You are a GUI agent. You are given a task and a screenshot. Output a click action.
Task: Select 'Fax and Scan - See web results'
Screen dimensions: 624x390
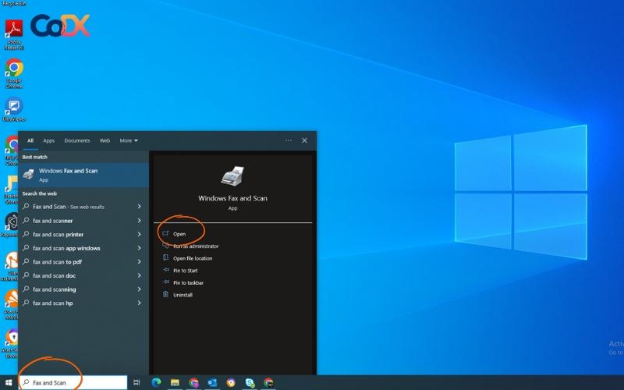[x=69, y=207]
